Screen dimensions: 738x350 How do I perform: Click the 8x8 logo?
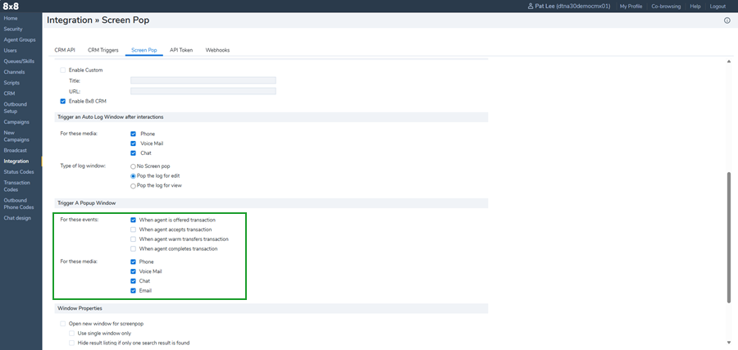(x=11, y=6)
